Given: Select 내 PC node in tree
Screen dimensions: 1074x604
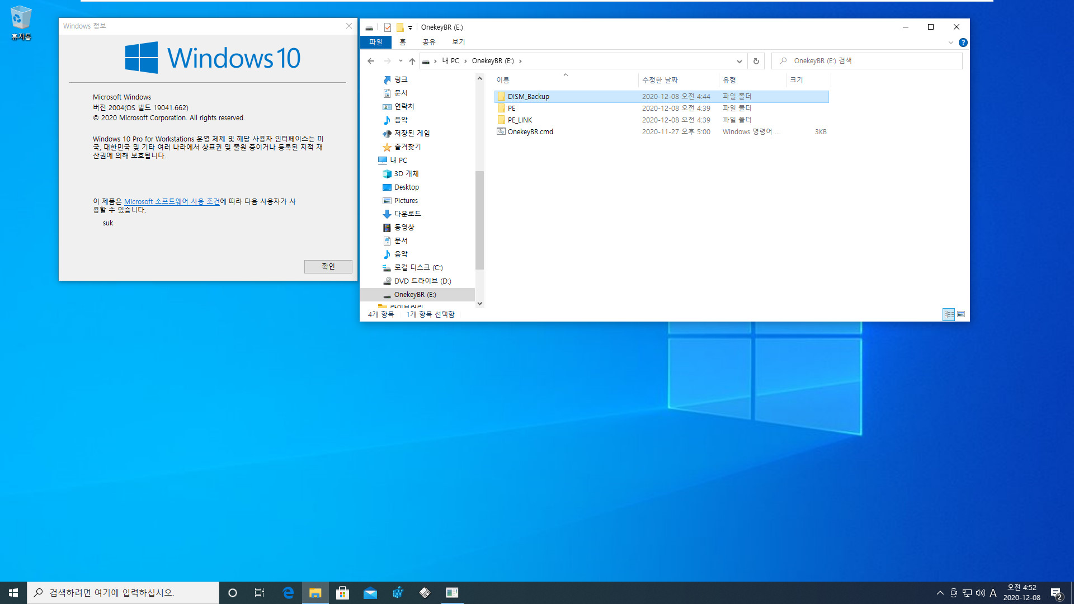Looking at the screenshot, I should pyautogui.click(x=398, y=160).
